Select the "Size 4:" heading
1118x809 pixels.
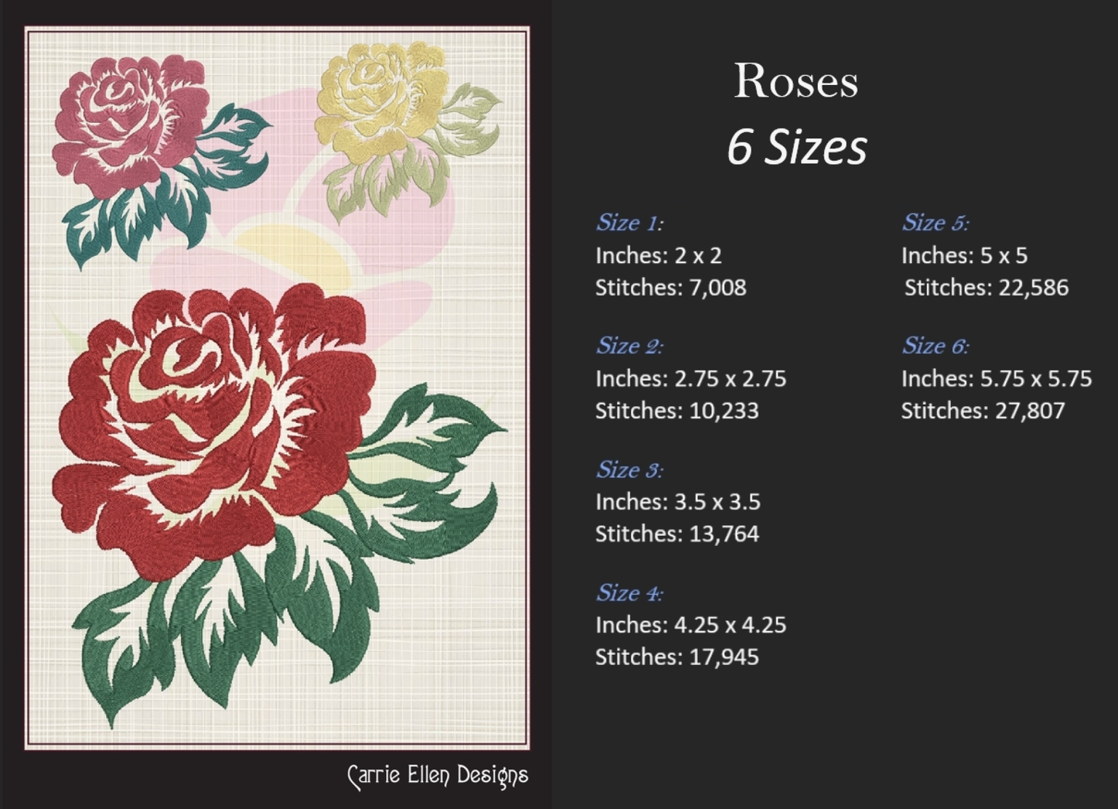629,593
